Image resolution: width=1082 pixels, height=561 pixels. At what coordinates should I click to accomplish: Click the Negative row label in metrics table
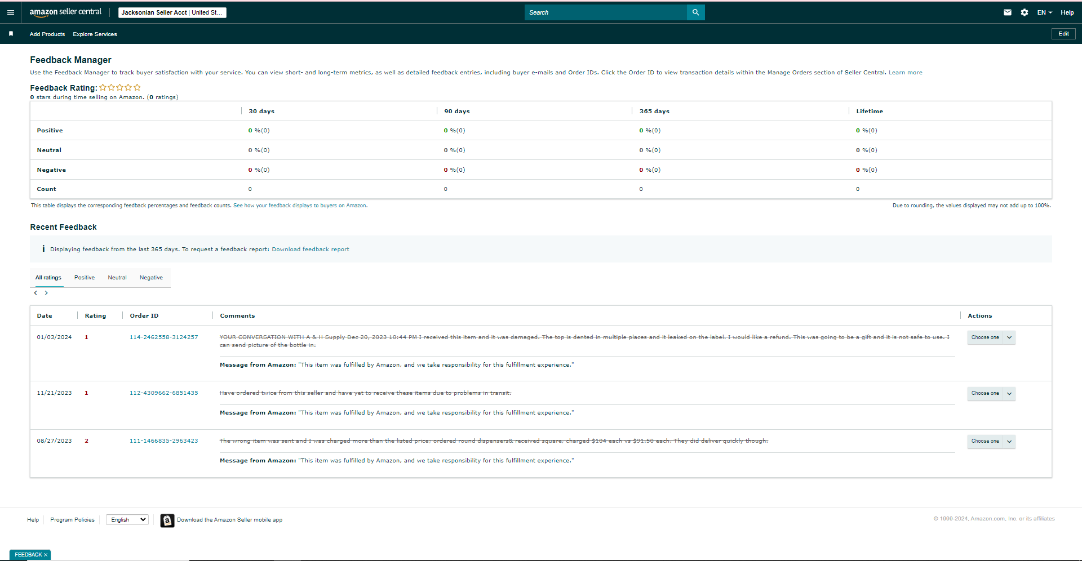coord(51,170)
